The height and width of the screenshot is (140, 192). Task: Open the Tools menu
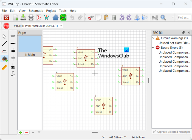pyautogui.click(x=63, y=11)
